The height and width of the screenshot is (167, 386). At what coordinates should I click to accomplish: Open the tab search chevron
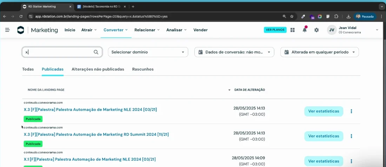(382, 7)
